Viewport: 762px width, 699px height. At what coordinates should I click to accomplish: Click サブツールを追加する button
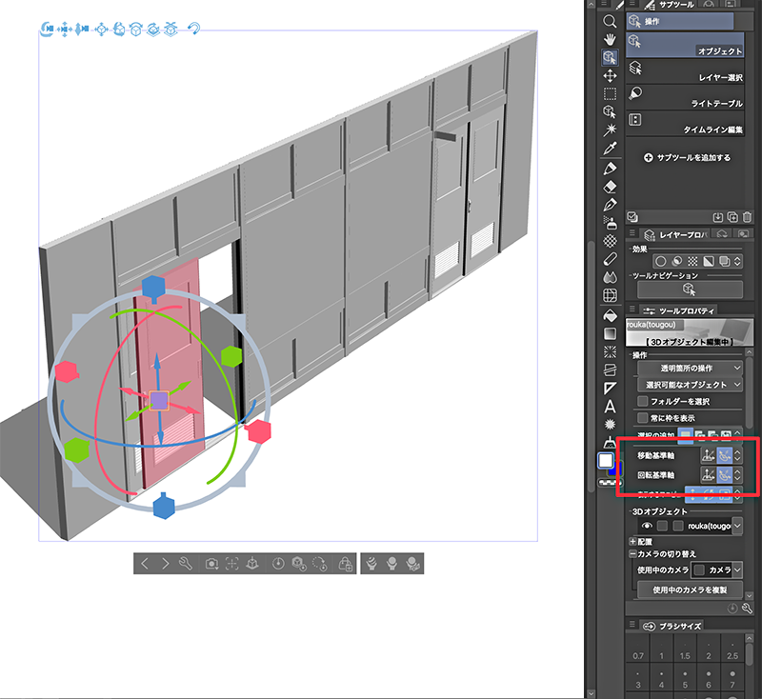coord(687,157)
